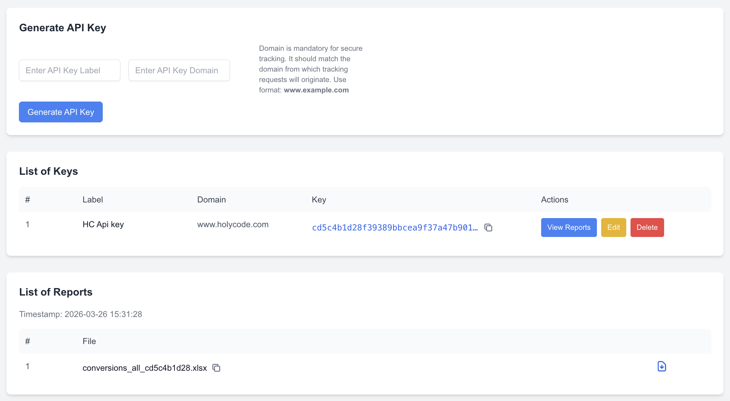Click the File column header
730x401 pixels.
[89, 341]
